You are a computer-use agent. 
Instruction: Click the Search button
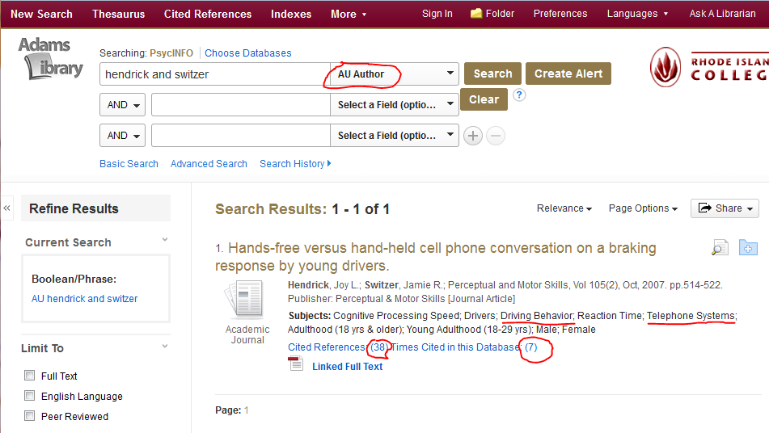point(492,74)
